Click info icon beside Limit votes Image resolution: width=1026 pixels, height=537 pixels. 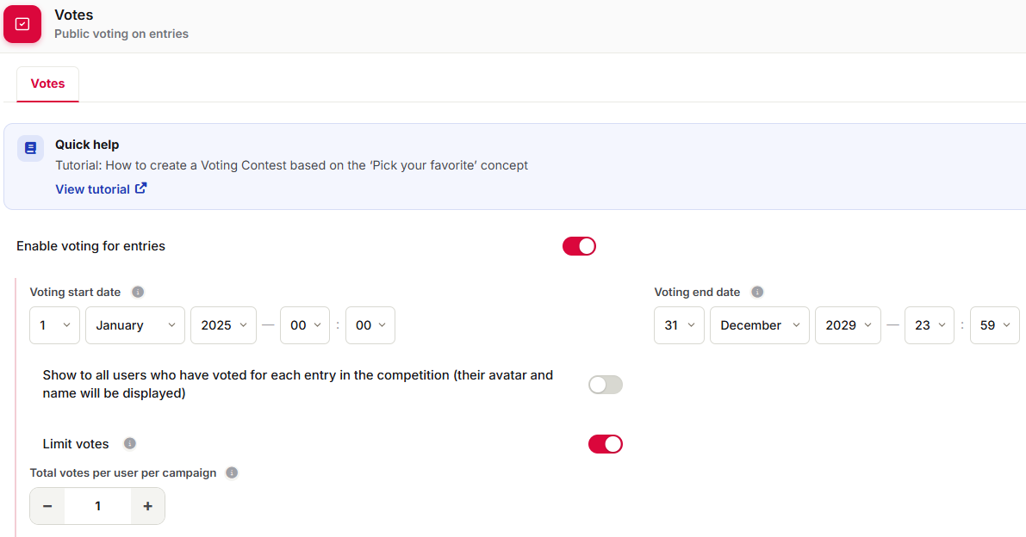tap(129, 443)
